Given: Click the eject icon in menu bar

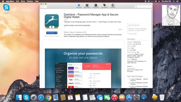Looking at the screenshot, I should click(x=159, y=1).
